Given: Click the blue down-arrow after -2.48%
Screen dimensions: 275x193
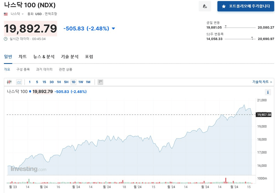Looking at the screenshot, I should [113, 29].
